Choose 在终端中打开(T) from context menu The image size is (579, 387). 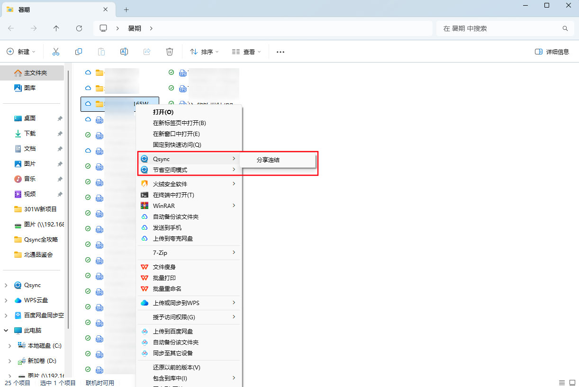[173, 195]
